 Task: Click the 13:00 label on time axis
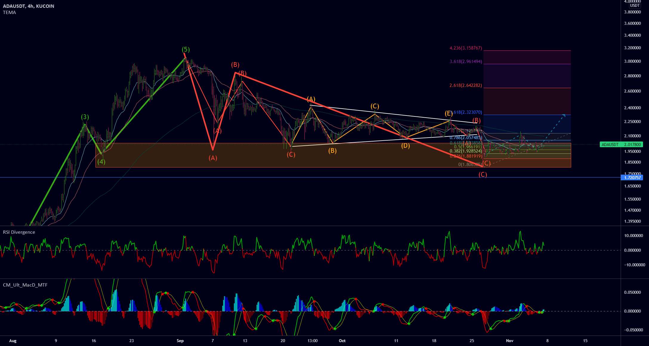point(313,341)
